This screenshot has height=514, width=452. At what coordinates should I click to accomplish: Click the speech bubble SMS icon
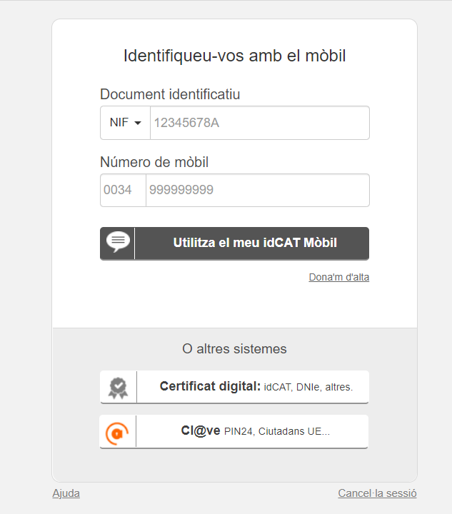(x=118, y=242)
